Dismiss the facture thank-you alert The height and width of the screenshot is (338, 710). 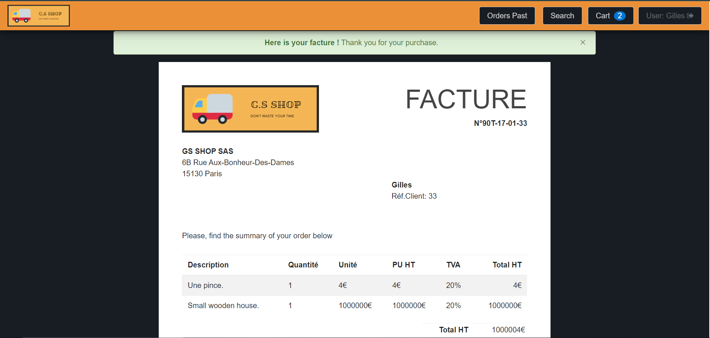(583, 43)
